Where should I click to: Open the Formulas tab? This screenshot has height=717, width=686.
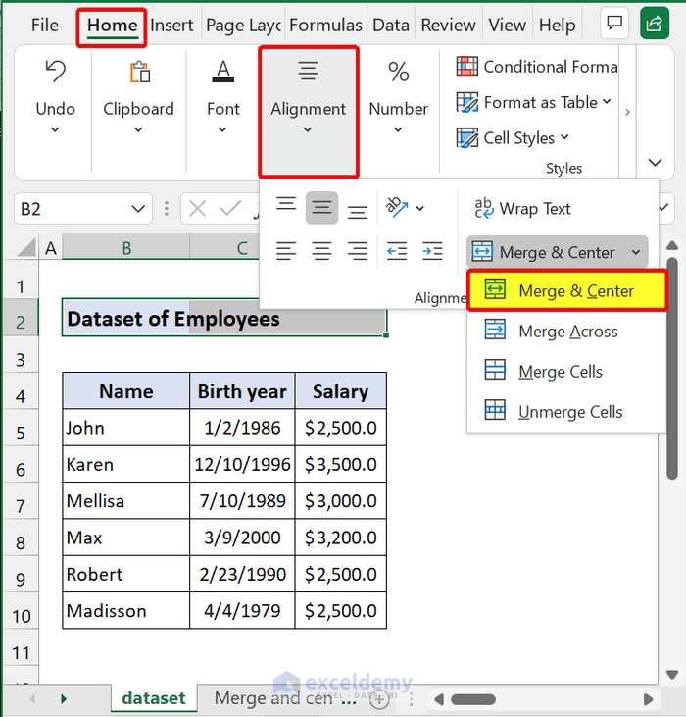tap(325, 25)
